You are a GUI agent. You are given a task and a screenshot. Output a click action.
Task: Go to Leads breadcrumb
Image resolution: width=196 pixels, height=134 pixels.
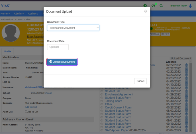[x=19, y=19]
